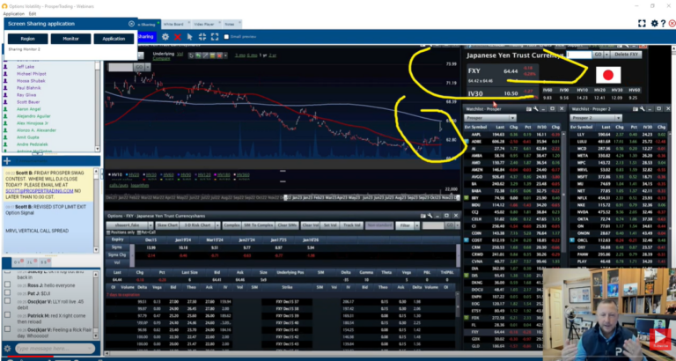Stop sharing with the red X icon
This screenshot has height=361, width=676.
click(177, 37)
